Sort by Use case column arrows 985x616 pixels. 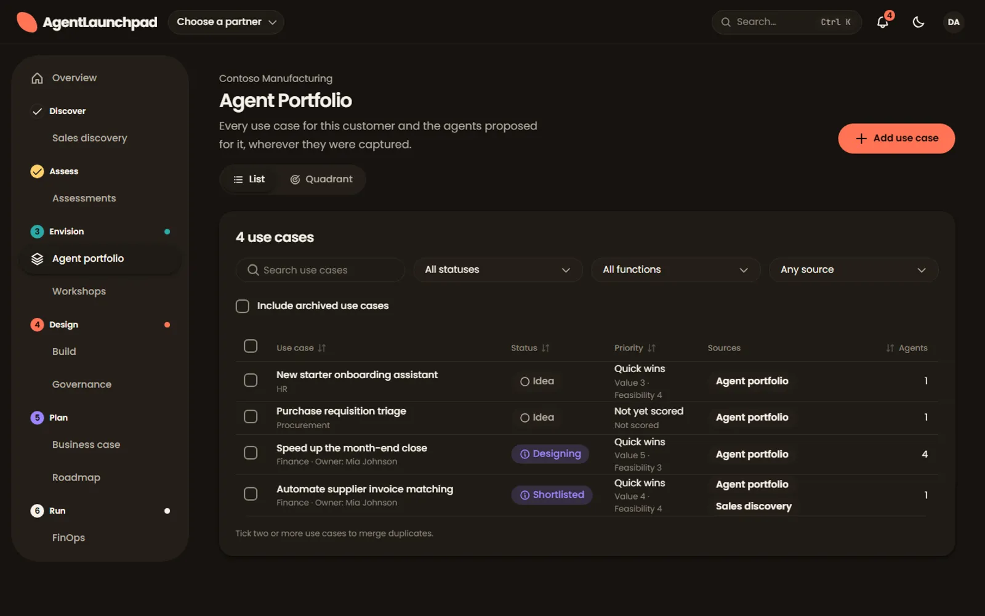click(x=322, y=348)
